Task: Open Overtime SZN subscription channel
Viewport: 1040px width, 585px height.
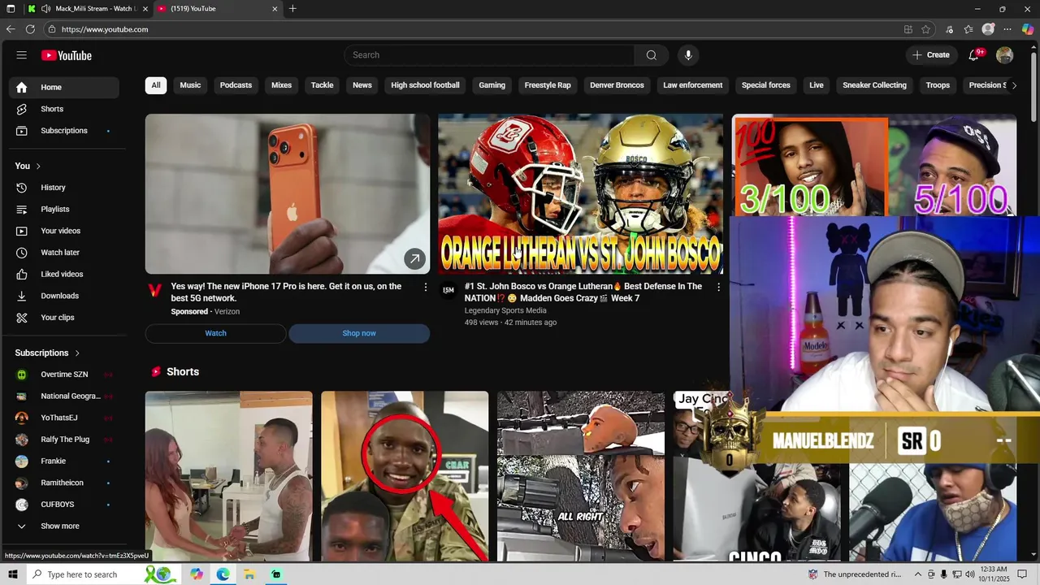Action: pos(64,375)
